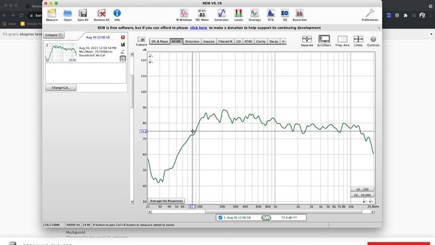Launch the signal Generator
This screenshot has height=245, width=435.
pos(222,15)
